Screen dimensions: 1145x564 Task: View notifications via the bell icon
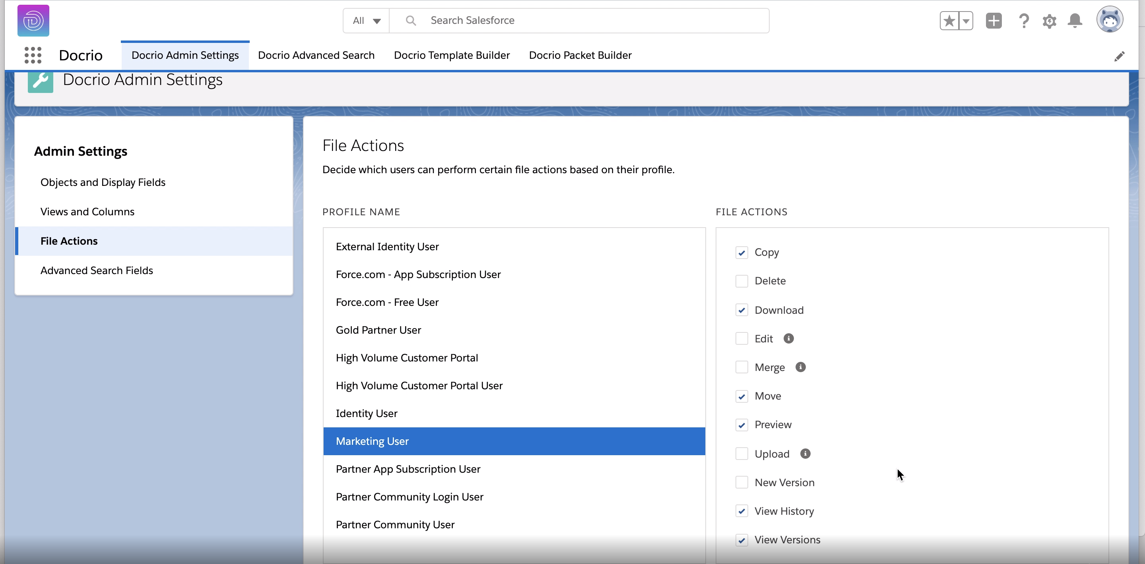1075,20
